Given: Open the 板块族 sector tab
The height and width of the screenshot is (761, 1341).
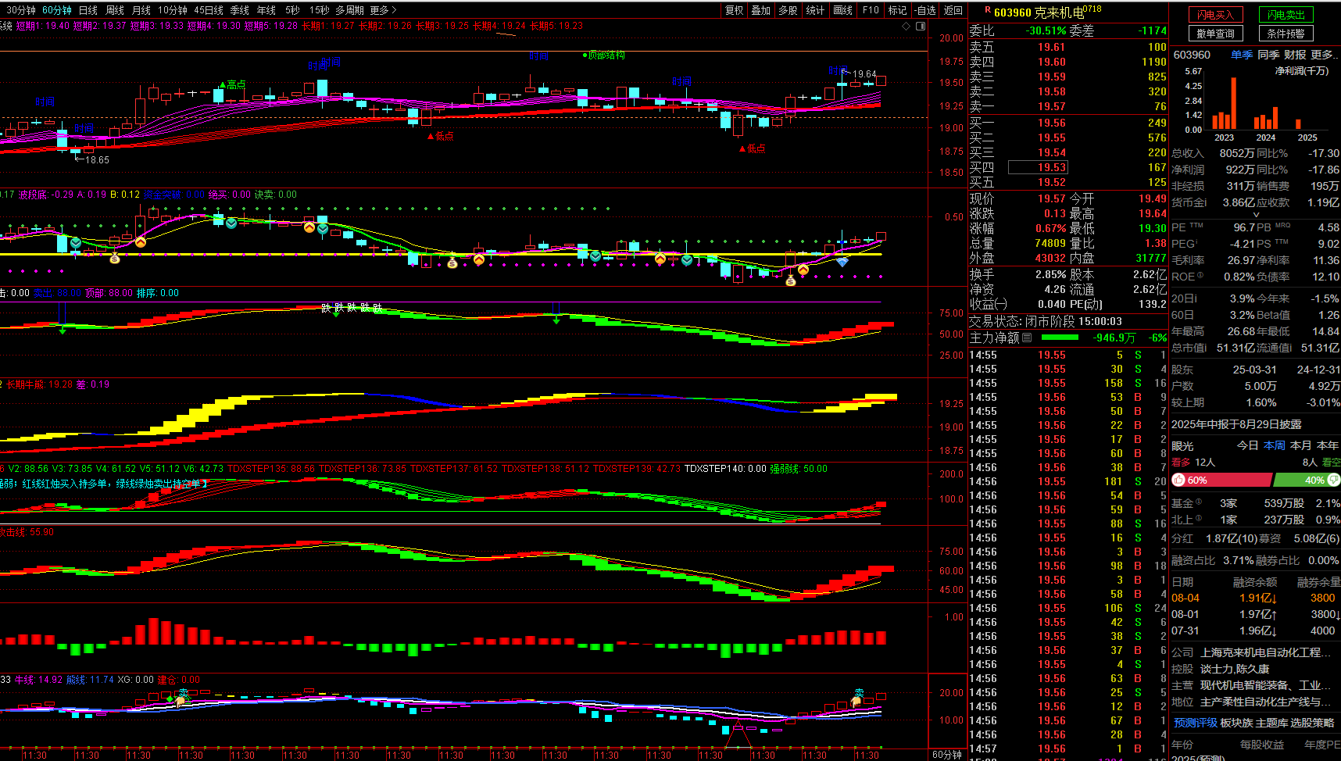Looking at the screenshot, I should pyautogui.click(x=1236, y=723).
